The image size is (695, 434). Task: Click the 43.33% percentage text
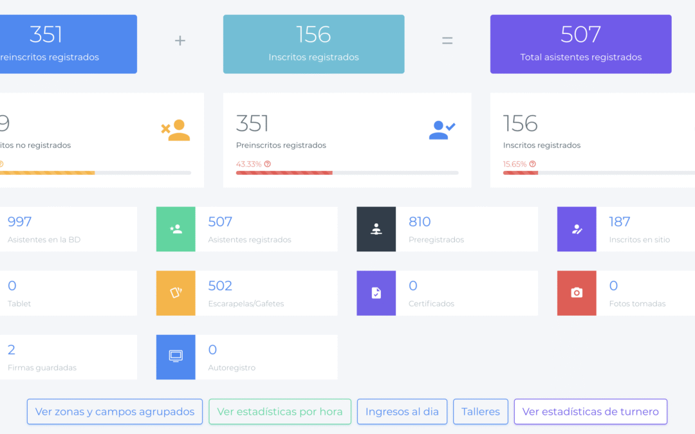tap(248, 164)
